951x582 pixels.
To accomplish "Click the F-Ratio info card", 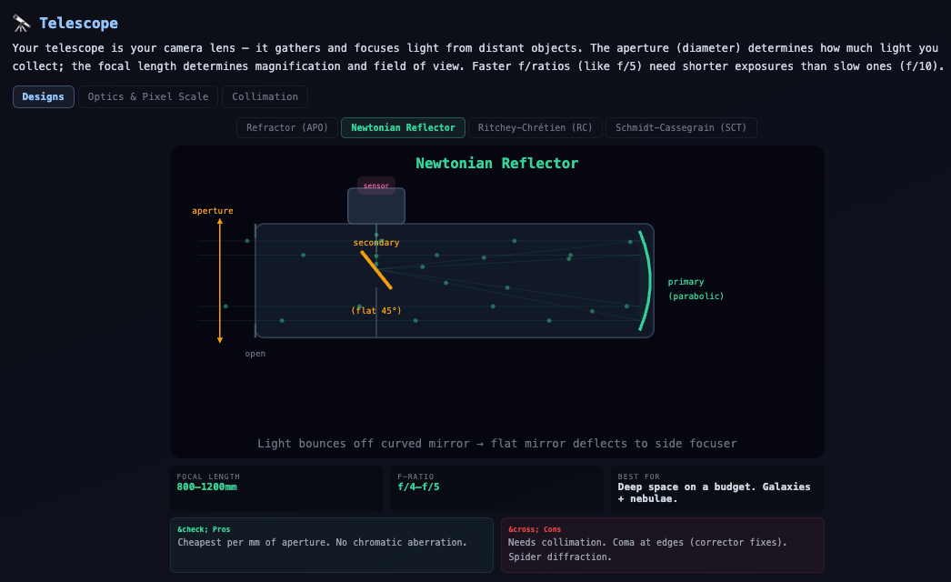I will click(496, 488).
